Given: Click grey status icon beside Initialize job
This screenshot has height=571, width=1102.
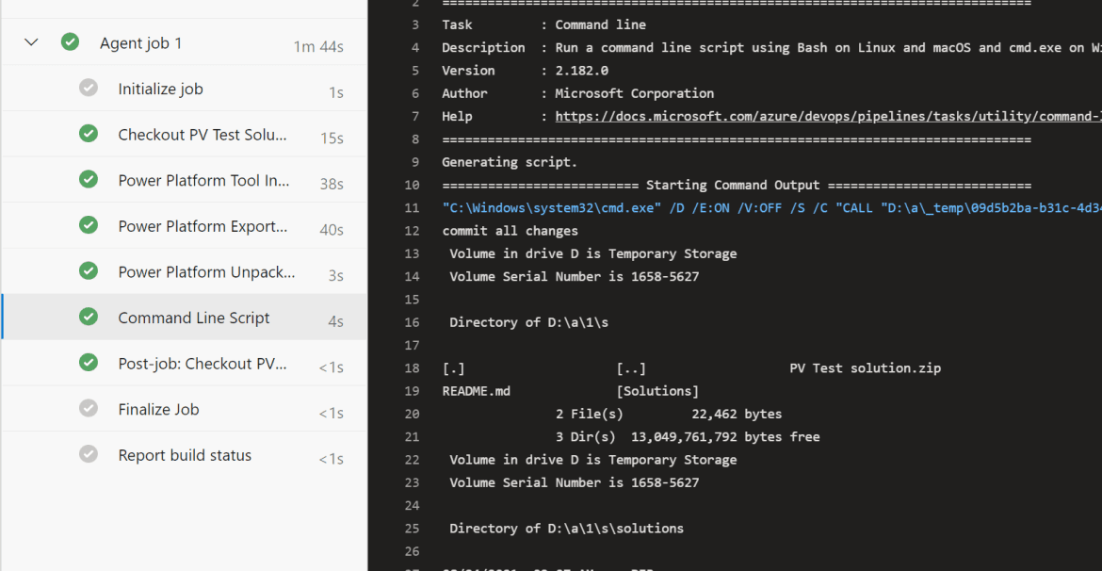Looking at the screenshot, I should click(89, 88).
